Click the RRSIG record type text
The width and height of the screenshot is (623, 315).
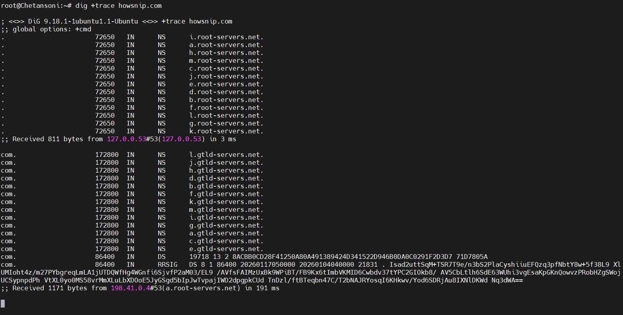[168, 265]
